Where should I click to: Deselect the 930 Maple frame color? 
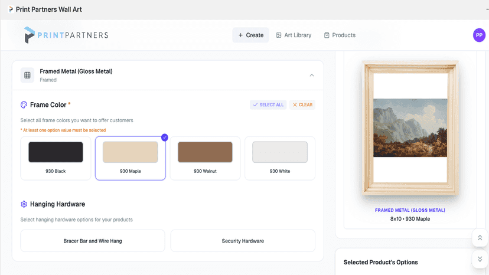[x=131, y=158]
